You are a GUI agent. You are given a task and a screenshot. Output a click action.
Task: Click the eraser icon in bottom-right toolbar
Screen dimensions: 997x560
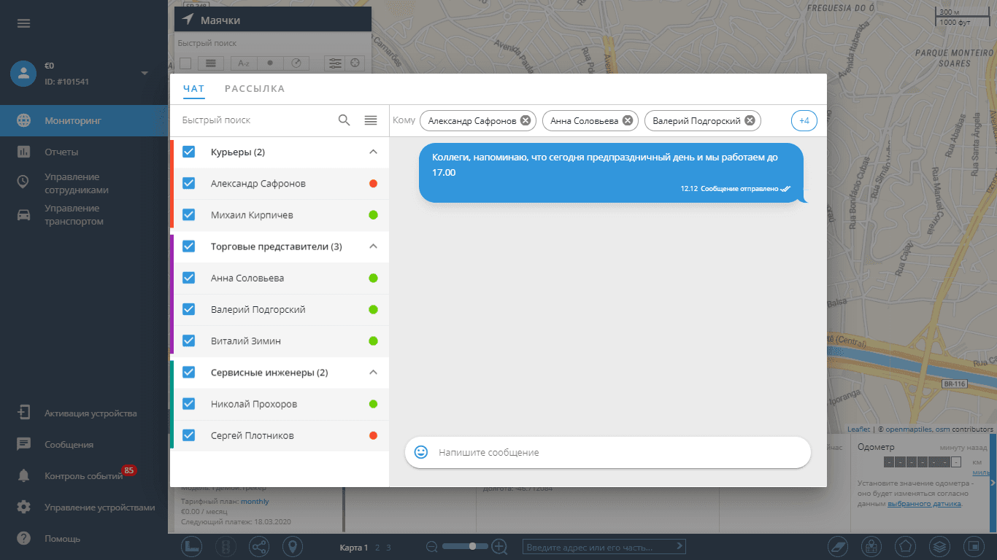coord(839,546)
